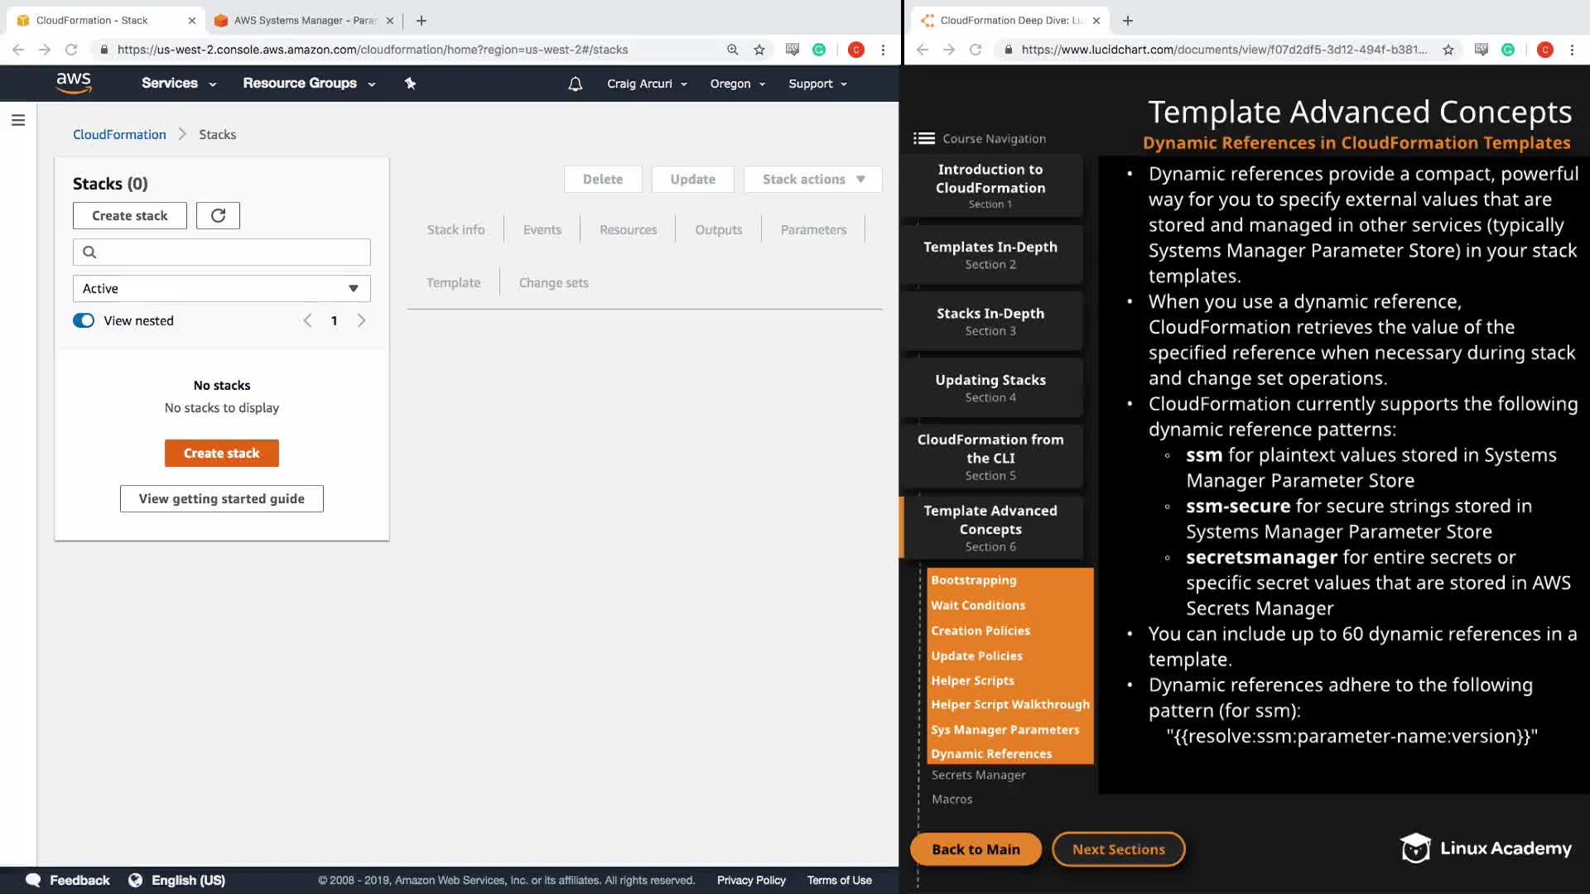The width and height of the screenshot is (1590, 894).
Task: Toggle the View nested switch
Action: (84, 320)
